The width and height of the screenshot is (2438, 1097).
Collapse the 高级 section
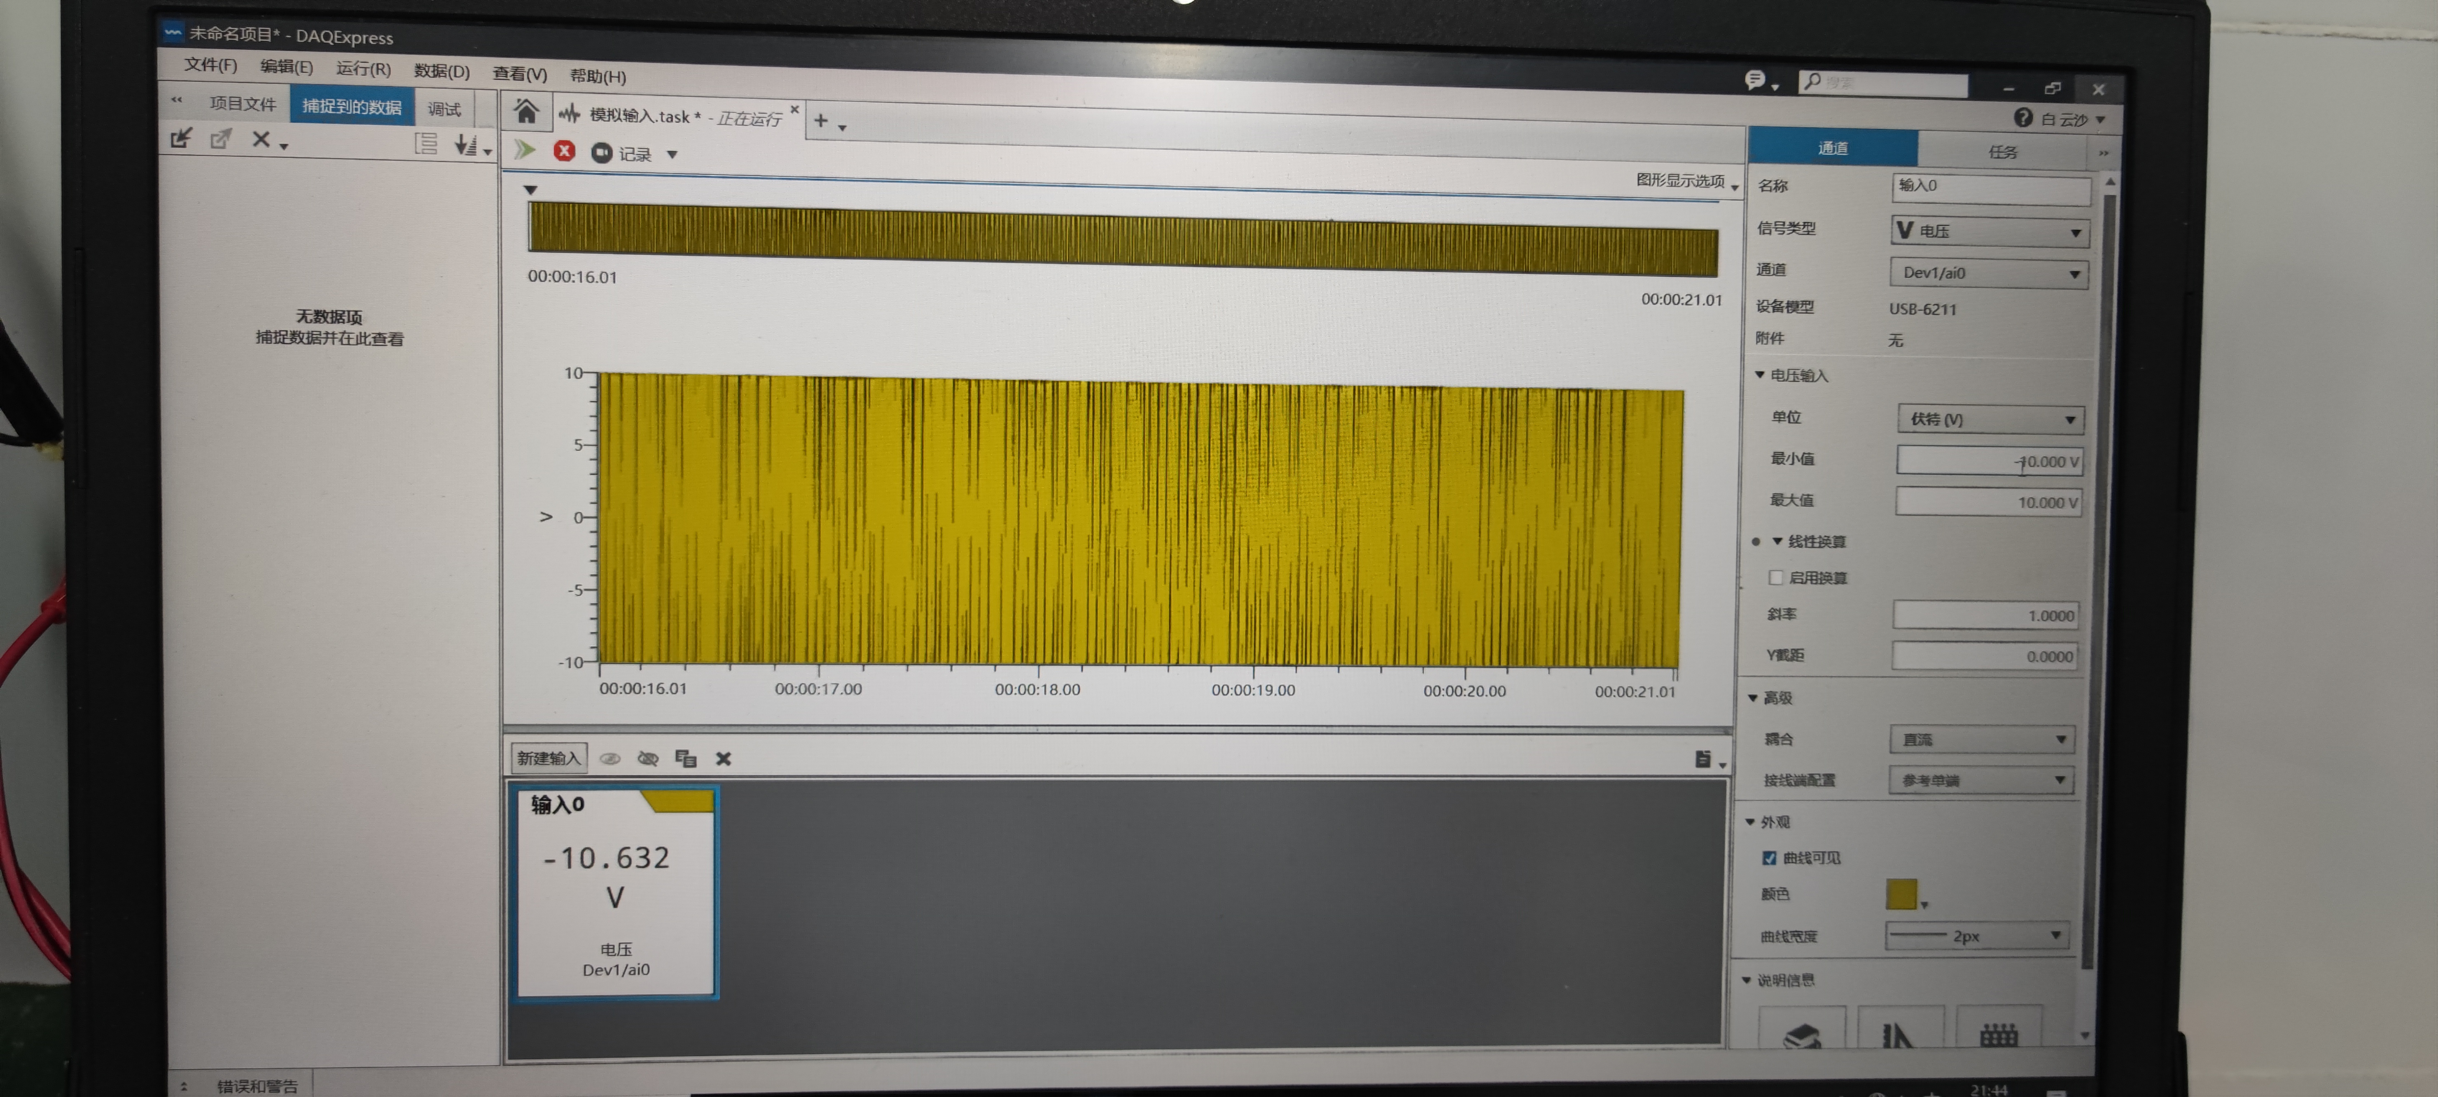pos(1753,698)
